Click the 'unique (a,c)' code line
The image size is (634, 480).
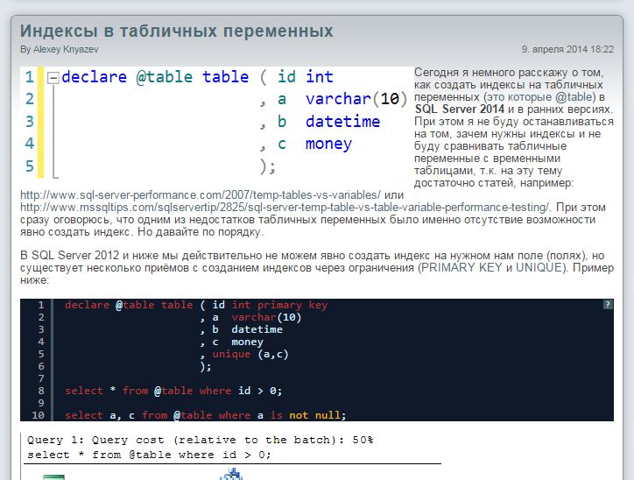[250, 354]
